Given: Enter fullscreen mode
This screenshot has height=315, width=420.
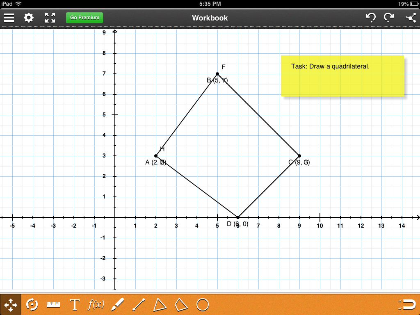Looking at the screenshot, I should (x=50, y=17).
